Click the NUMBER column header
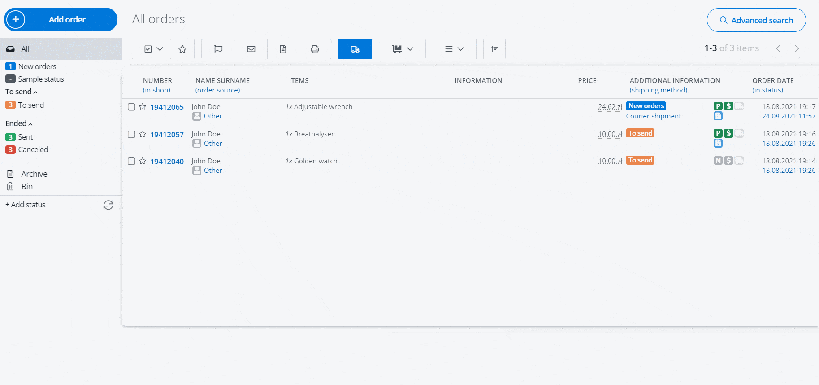The image size is (819, 385). [157, 81]
